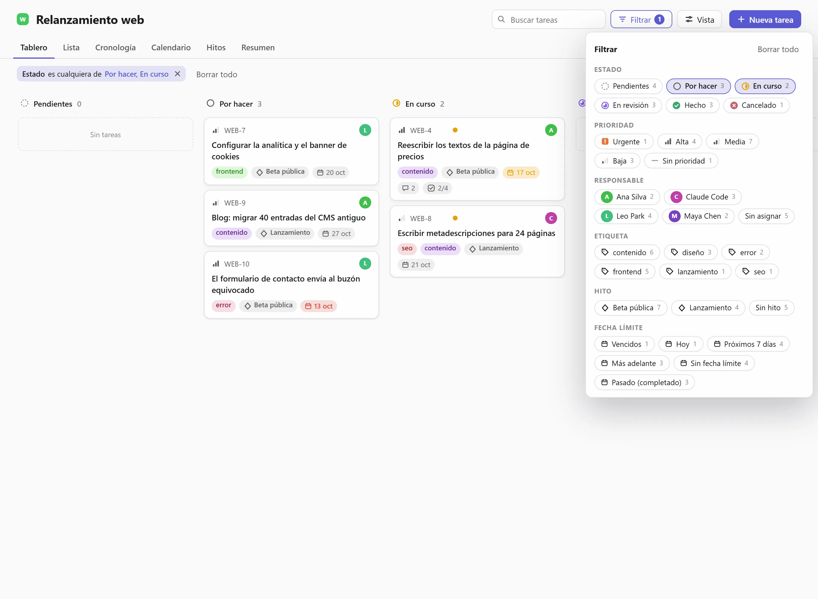Image resolution: width=818 pixels, height=599 pixels.
Task: Open the Filtrar dropdown button
Action: (641, 19)
